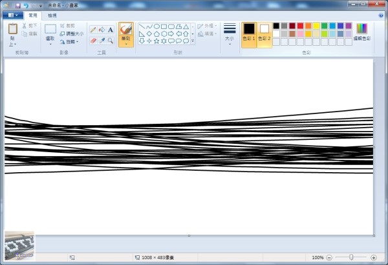Click the Undo arrow in the title bar
The height and width of the screenshot is (265, 388).
click(x=26, y=5)
